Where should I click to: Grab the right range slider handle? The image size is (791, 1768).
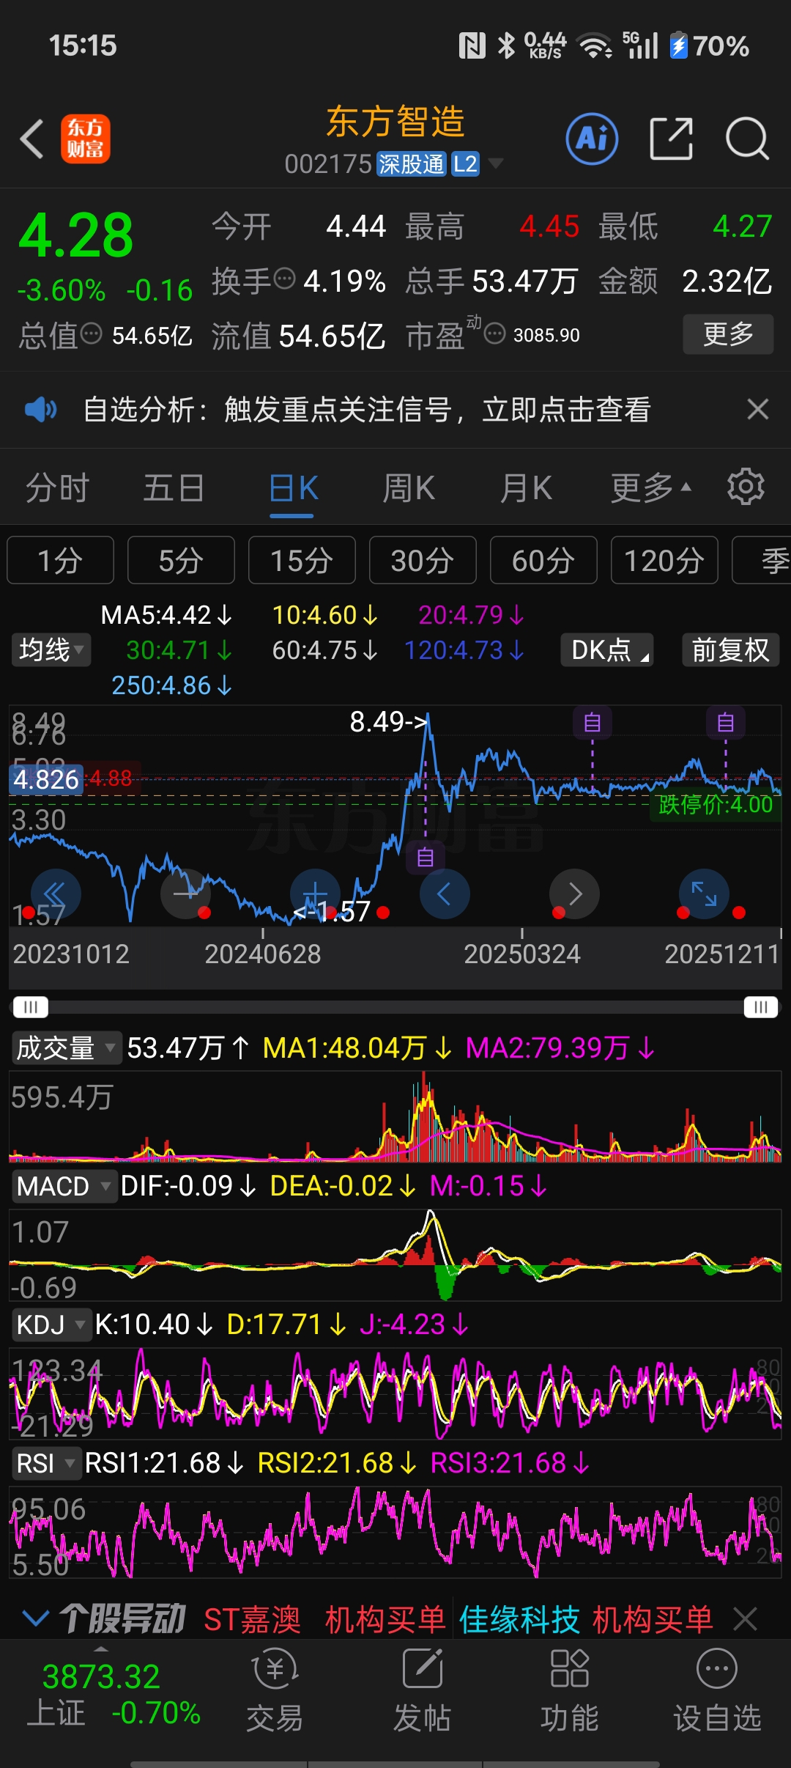(761, 1007)
